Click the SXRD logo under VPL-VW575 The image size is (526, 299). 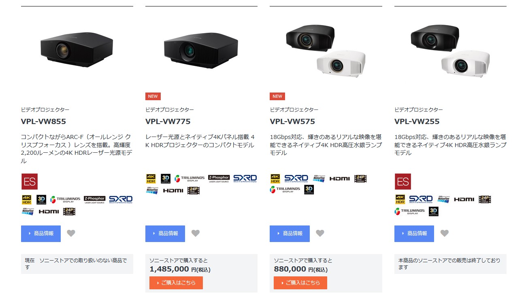[x=296, y=178]
